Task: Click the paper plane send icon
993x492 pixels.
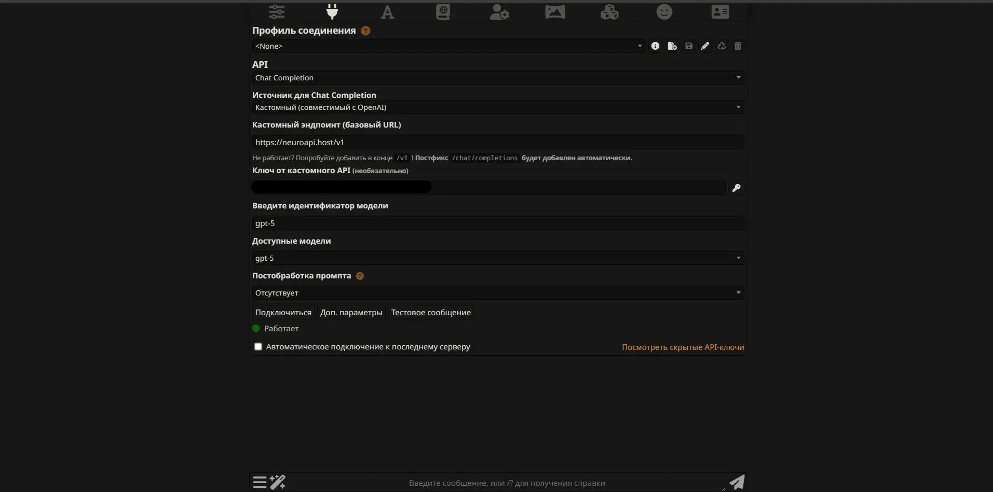Action: [737, 482]
